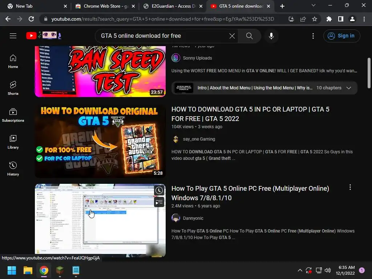
Task: Click the page vertical scrollbar
Action: 369,73
